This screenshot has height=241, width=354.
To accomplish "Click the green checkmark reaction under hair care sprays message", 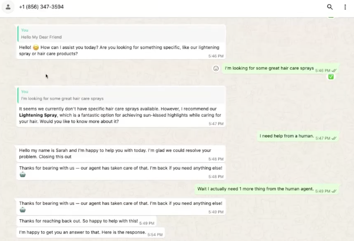I will click(331, 77).
